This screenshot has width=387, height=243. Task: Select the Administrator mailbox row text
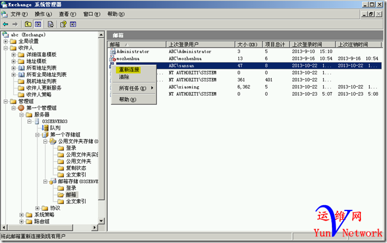click(133, 51)
